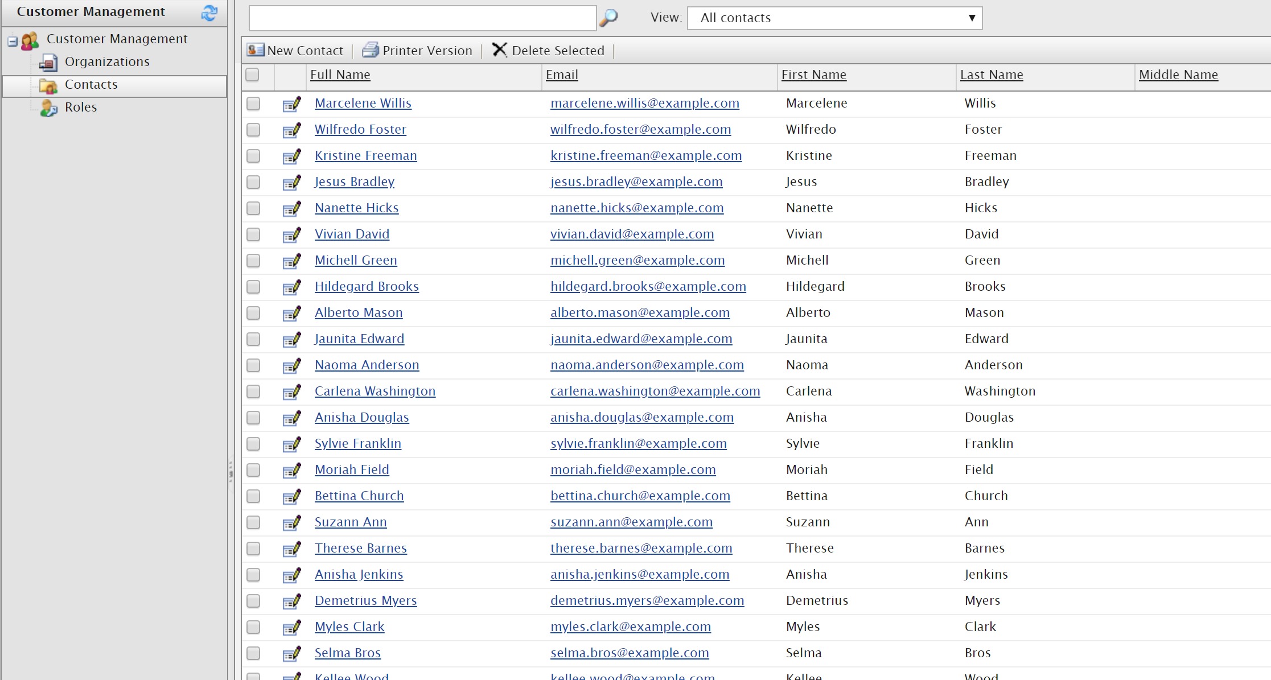Click the magnifier search icon
The width and height of the screenshot is (1271, 680).
608,18
